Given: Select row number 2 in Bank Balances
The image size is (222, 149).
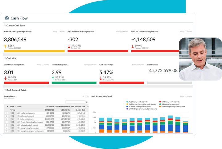Looking at the screenshot, I should click(x=7, y=116).
